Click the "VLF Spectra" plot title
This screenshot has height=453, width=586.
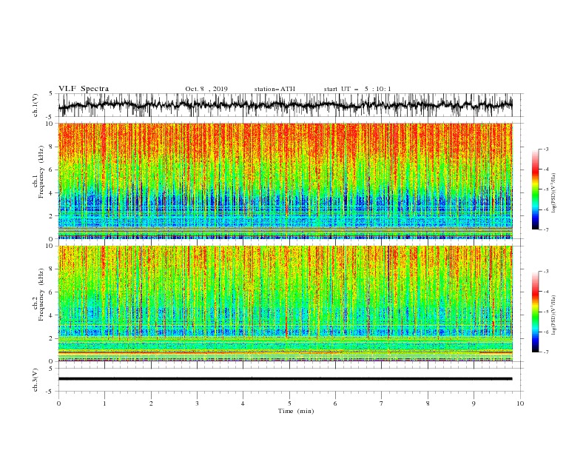point(84,89)
